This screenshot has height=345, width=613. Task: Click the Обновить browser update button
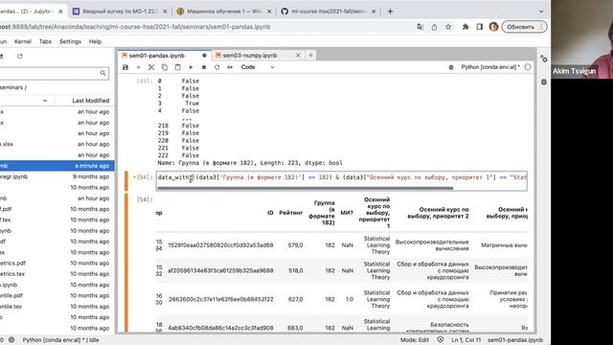(x=524, y=27)
